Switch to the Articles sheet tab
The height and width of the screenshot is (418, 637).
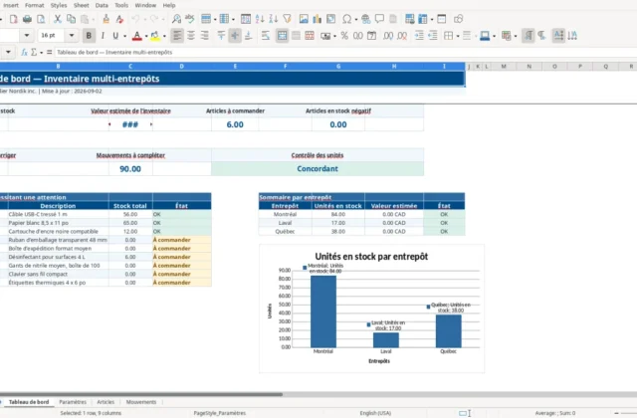(106, 402)
